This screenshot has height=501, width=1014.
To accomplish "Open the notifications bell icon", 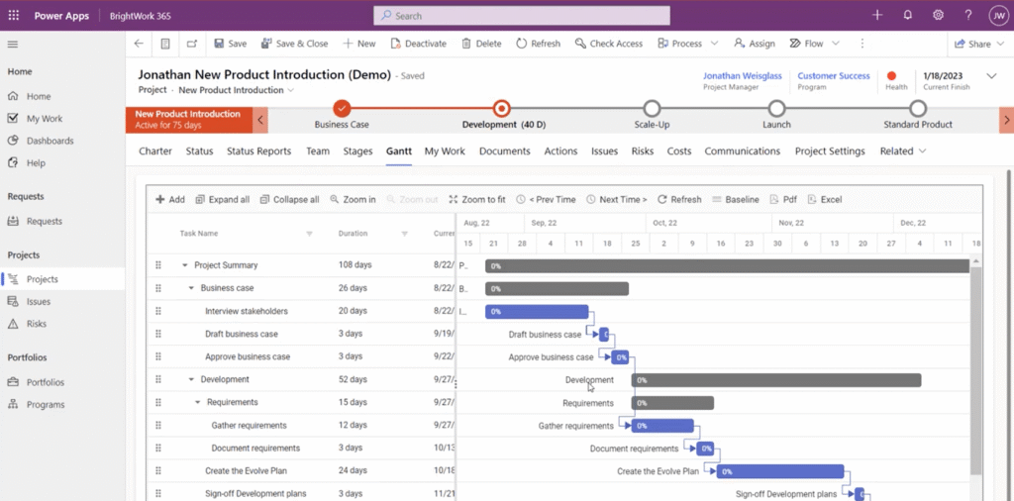I will 907,16.
